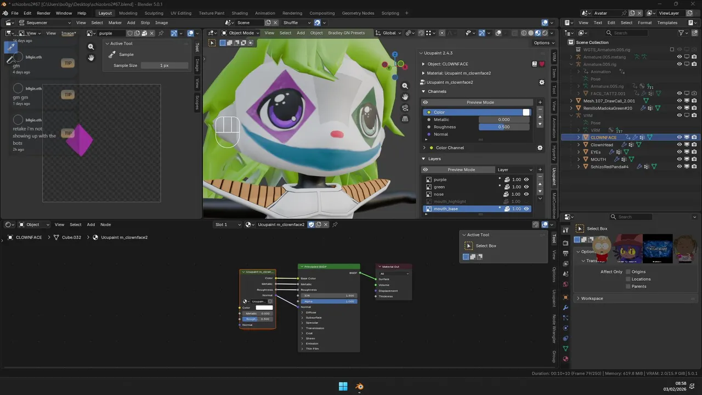Viewport: 702px width, 395px height.
Task: Toggle camera view icon in 3D viewport
Action: tap(405, 108)
